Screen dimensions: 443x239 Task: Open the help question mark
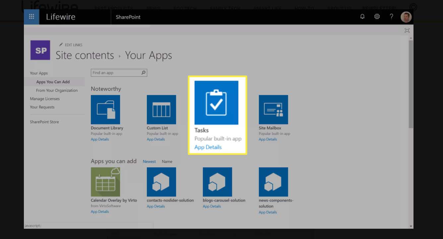[x=391, y=17]
